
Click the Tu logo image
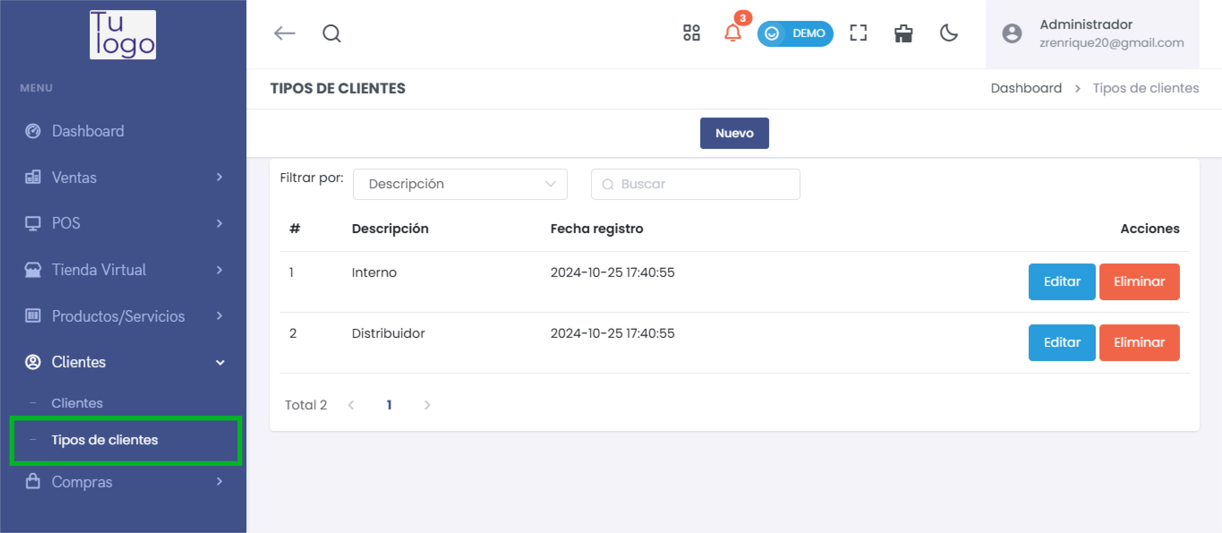[x=123, y=35]
